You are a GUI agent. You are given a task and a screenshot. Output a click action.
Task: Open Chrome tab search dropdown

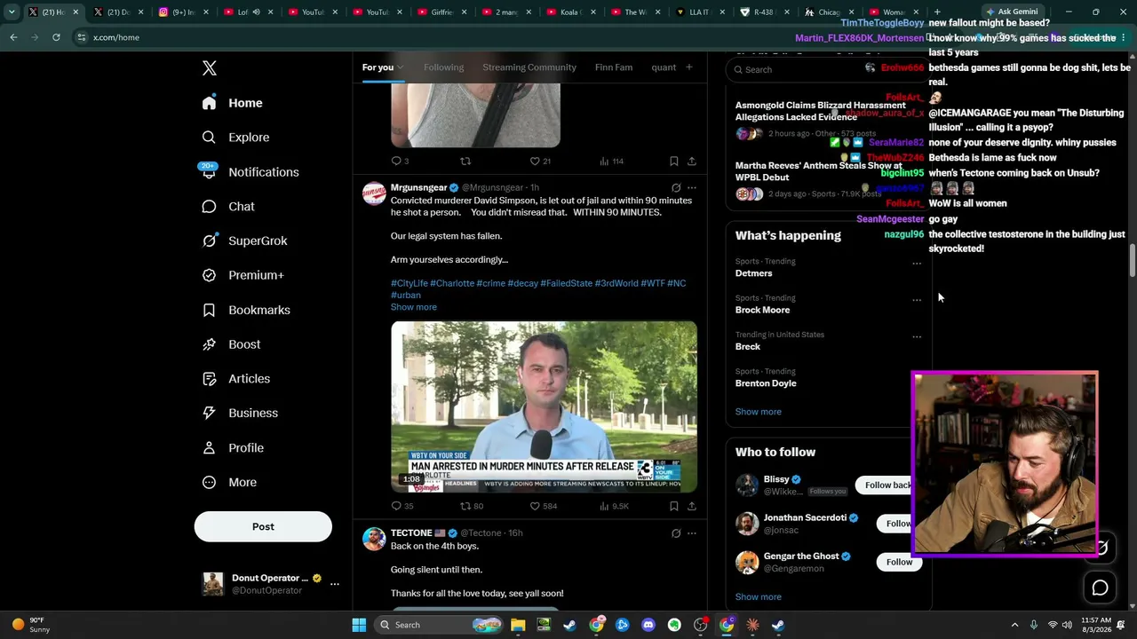click(12, 12)
